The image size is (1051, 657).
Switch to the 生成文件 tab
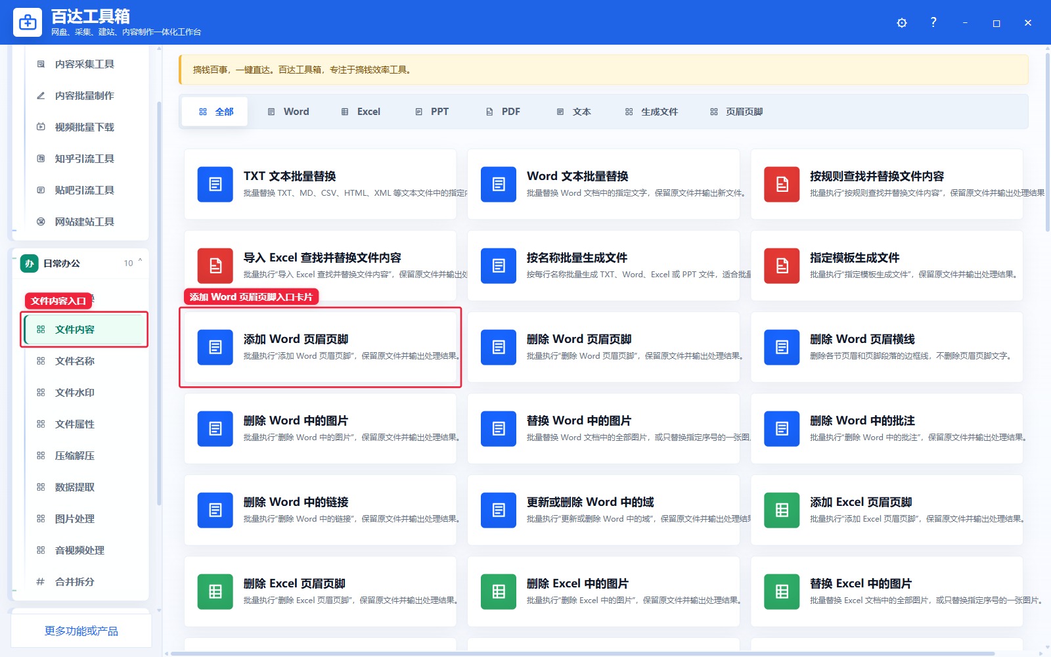[x=652, y=112]
